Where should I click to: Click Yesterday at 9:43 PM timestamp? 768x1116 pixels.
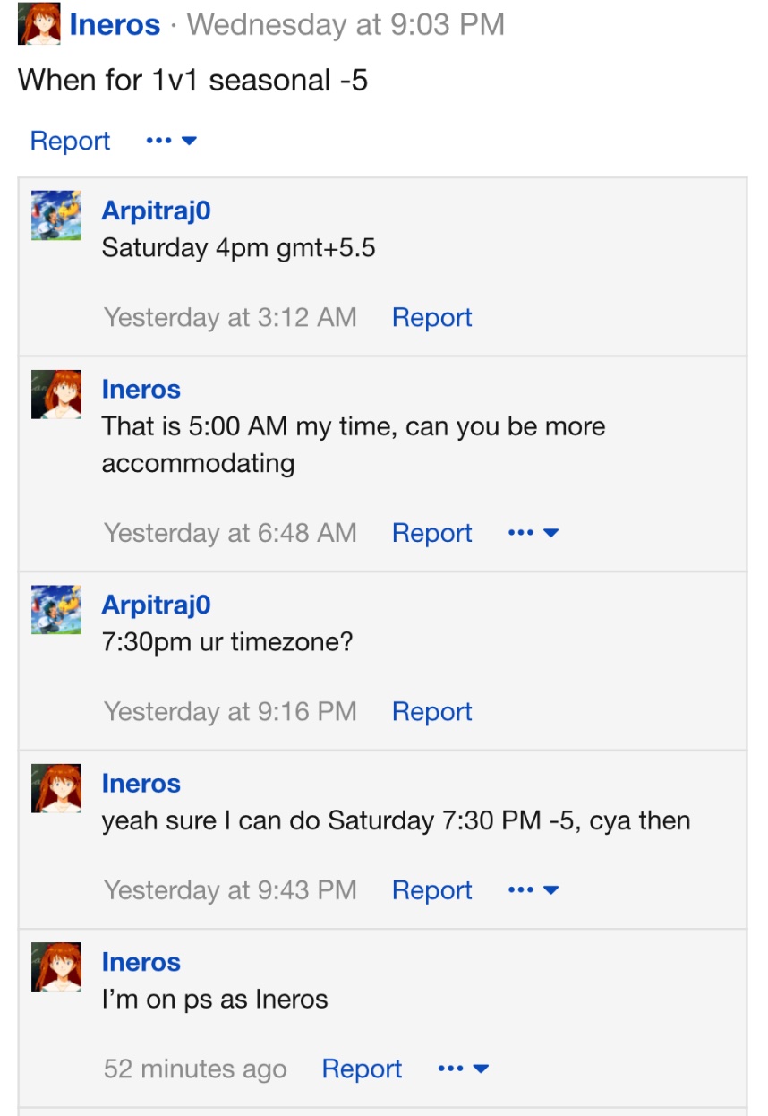coord(230,890)
